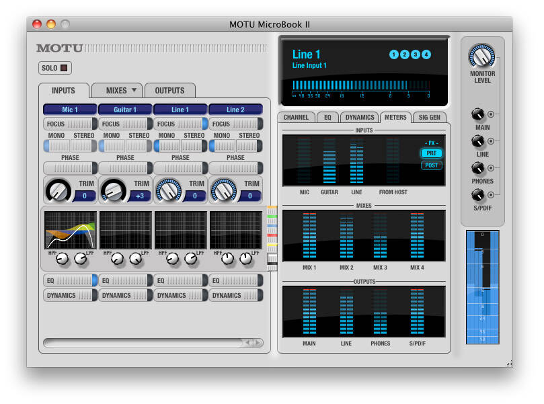Viewport: 544px width, 404px height.
Task: Click the Line 2 LPF knob
Action: [245, 258]
